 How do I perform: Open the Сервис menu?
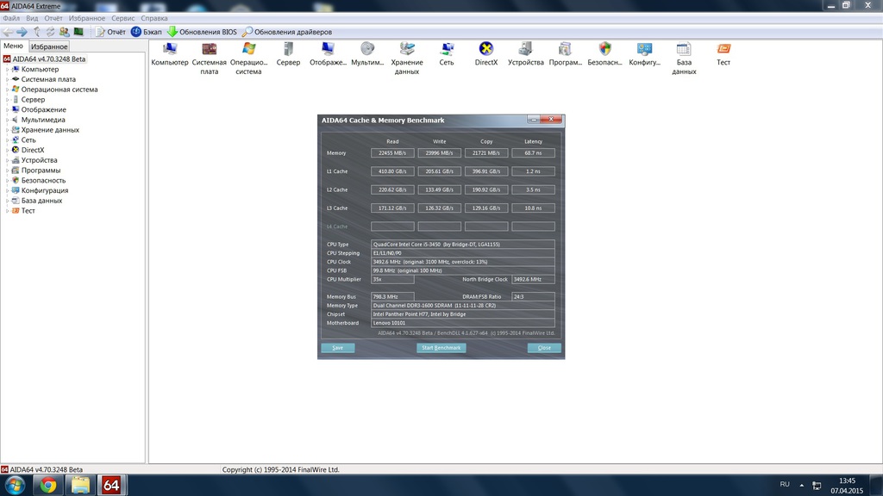[122, 18]
